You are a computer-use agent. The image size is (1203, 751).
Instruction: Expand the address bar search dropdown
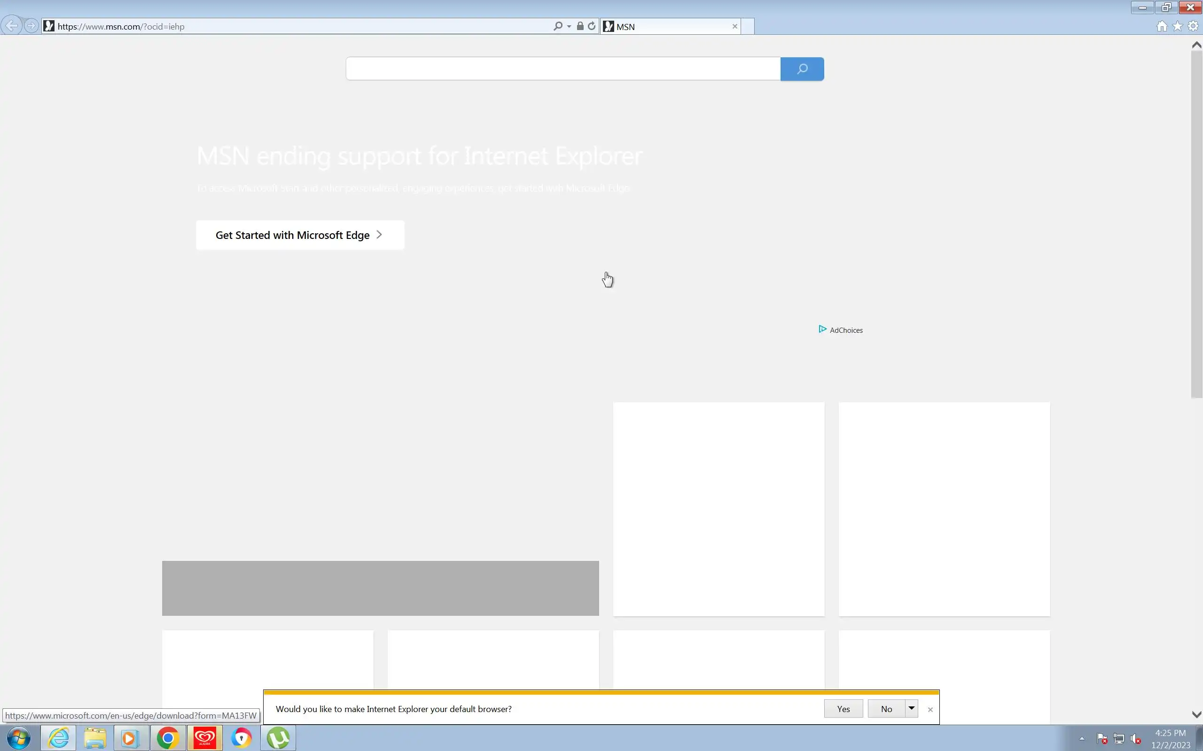pyautogui.click(x=569, y=26)
